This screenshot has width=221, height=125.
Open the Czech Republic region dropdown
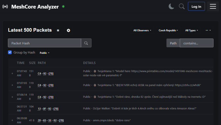168,30
